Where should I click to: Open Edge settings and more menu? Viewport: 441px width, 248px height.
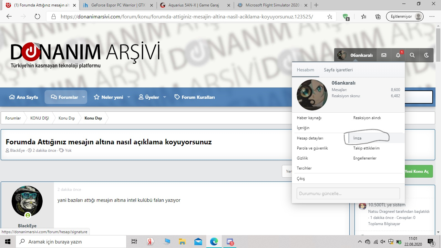coord(432,16)
